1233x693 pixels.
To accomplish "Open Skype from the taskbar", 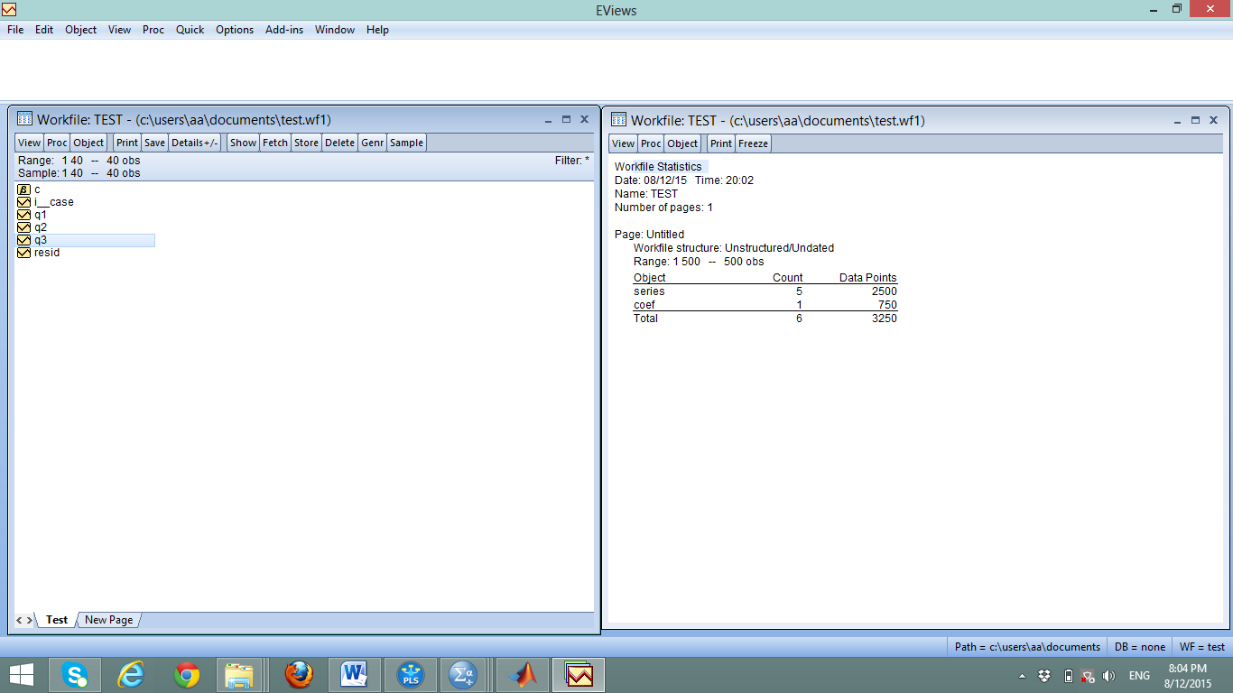I will pos(76,674).
